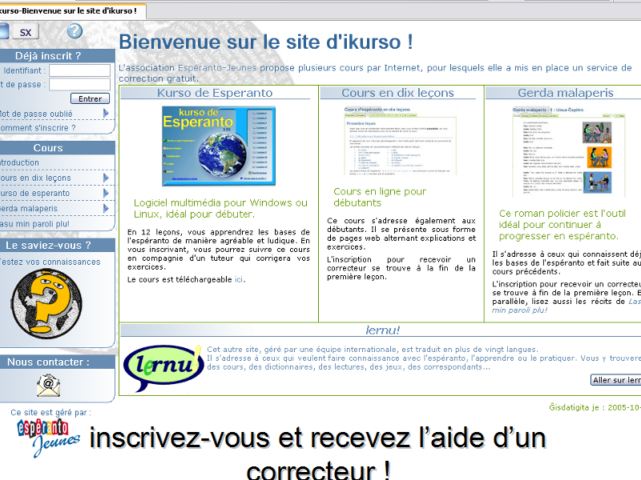This screenshot has width=641, height=480.
Task: Click the blue question mark help icon
Action: [75, 31]
